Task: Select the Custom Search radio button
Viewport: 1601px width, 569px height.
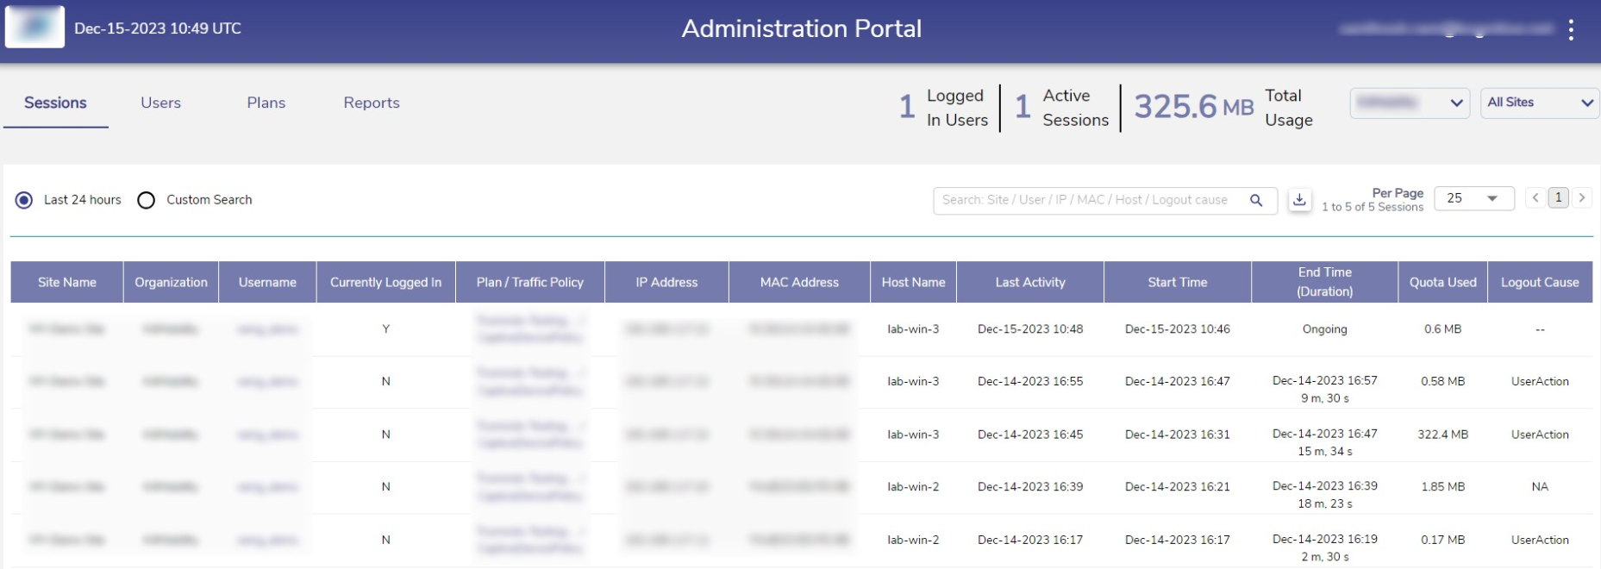Action: pos(147,200)
